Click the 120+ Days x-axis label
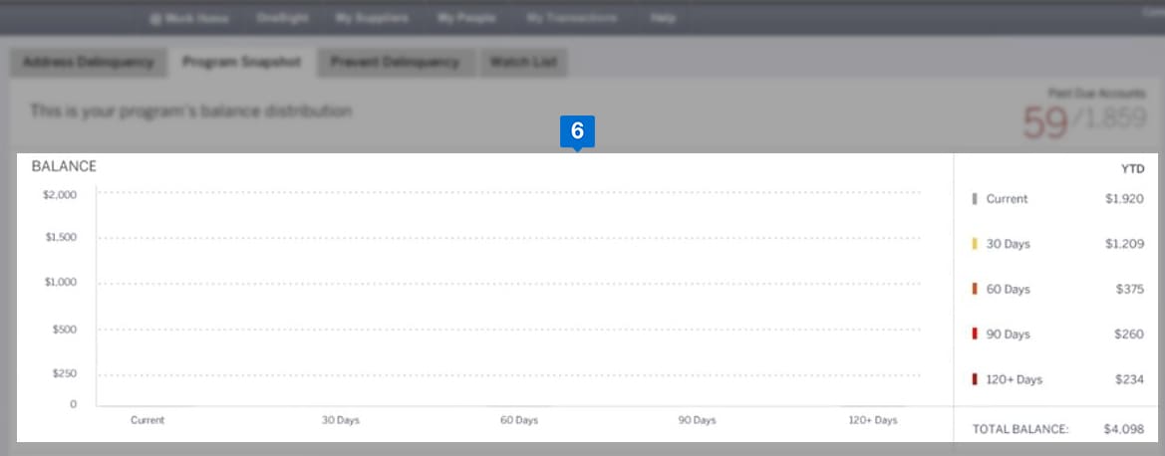This screenshot has height=456, width=1165. pyautogui.click(x=872, y=420)
